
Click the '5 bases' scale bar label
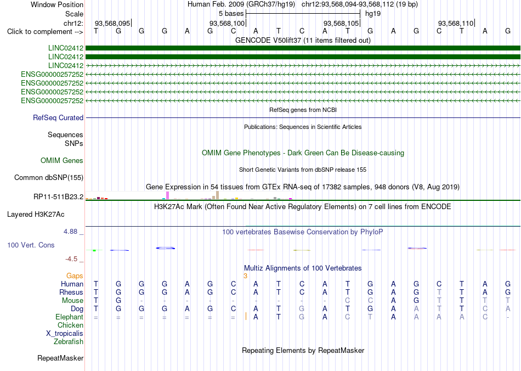[231, 14]
